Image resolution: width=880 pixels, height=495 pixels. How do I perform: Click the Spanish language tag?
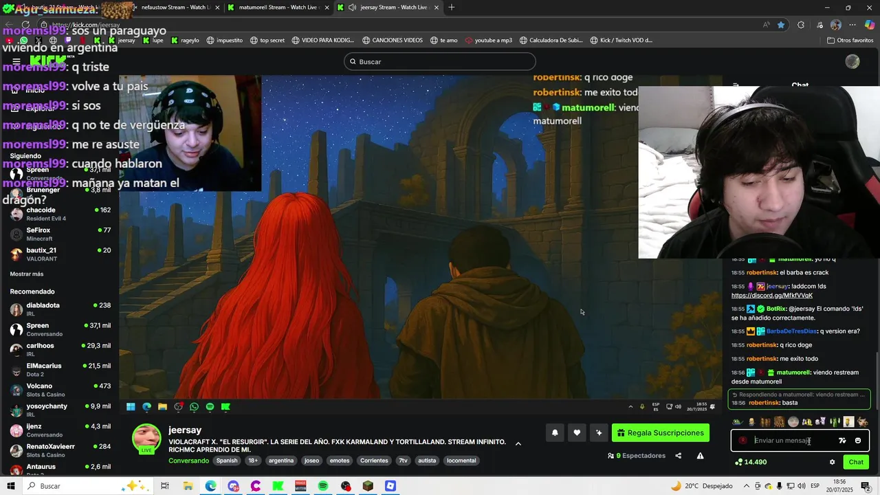pos(226,461)
